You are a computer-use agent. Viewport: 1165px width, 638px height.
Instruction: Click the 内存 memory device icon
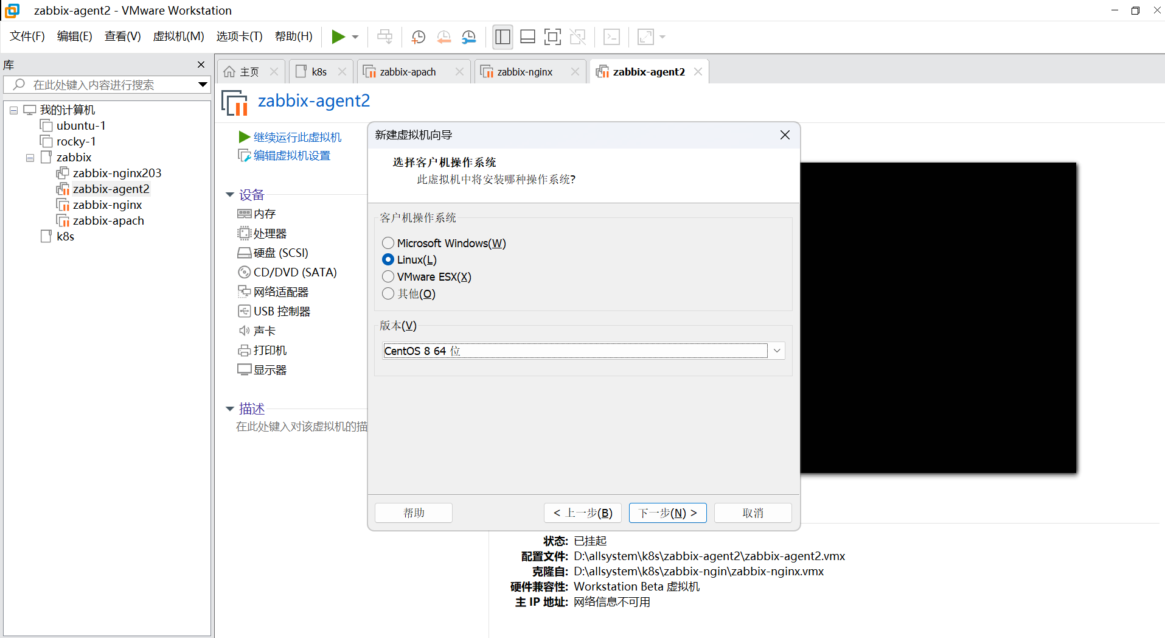[x=244, y=214]
